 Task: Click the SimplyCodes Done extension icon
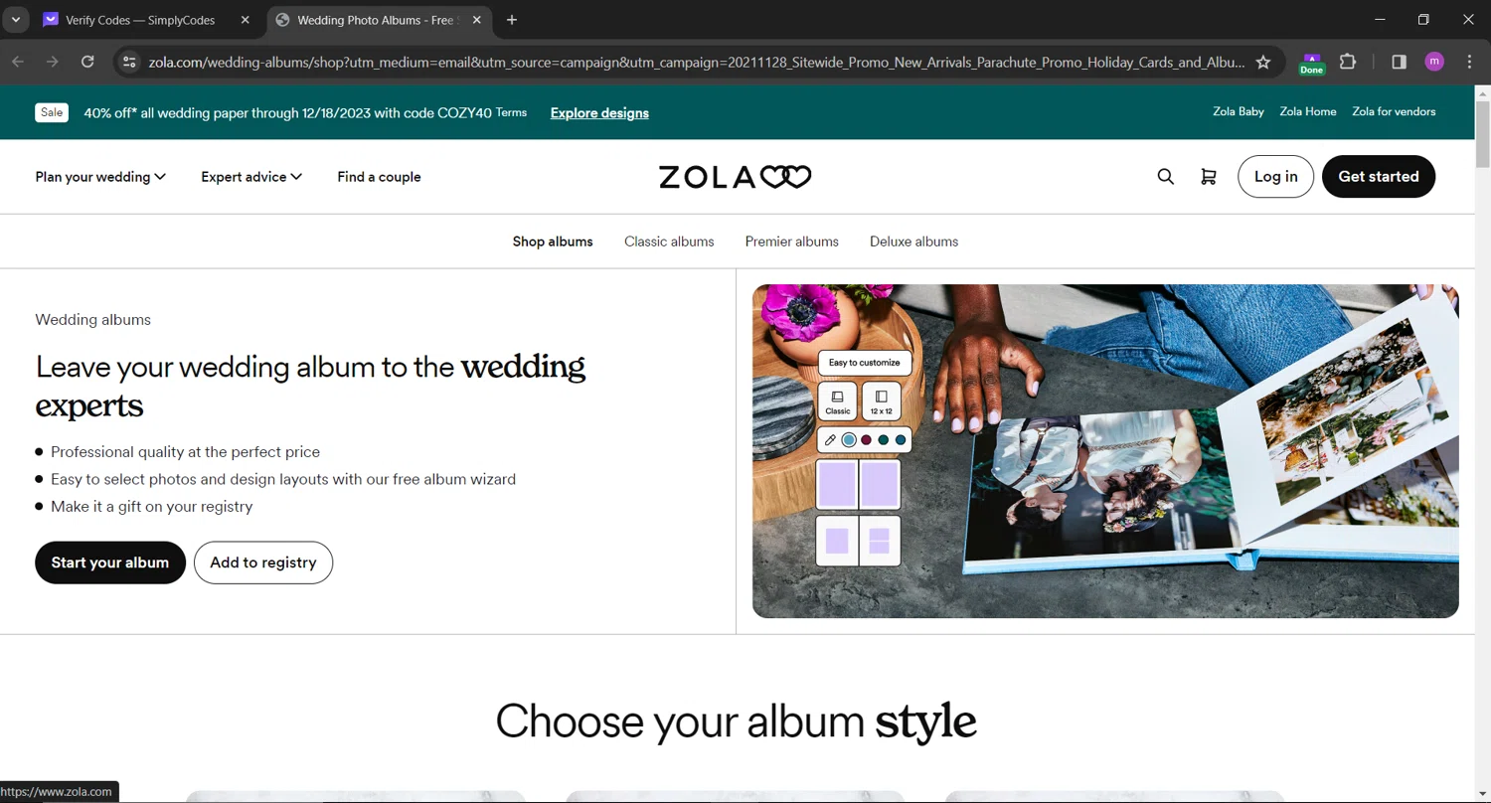click(x=1312, y=64)
